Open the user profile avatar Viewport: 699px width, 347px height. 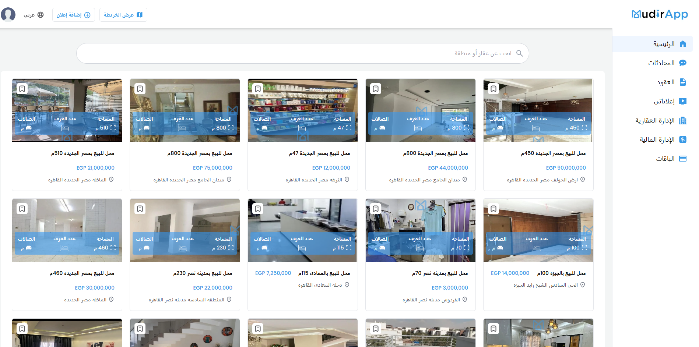coord(8,15)
